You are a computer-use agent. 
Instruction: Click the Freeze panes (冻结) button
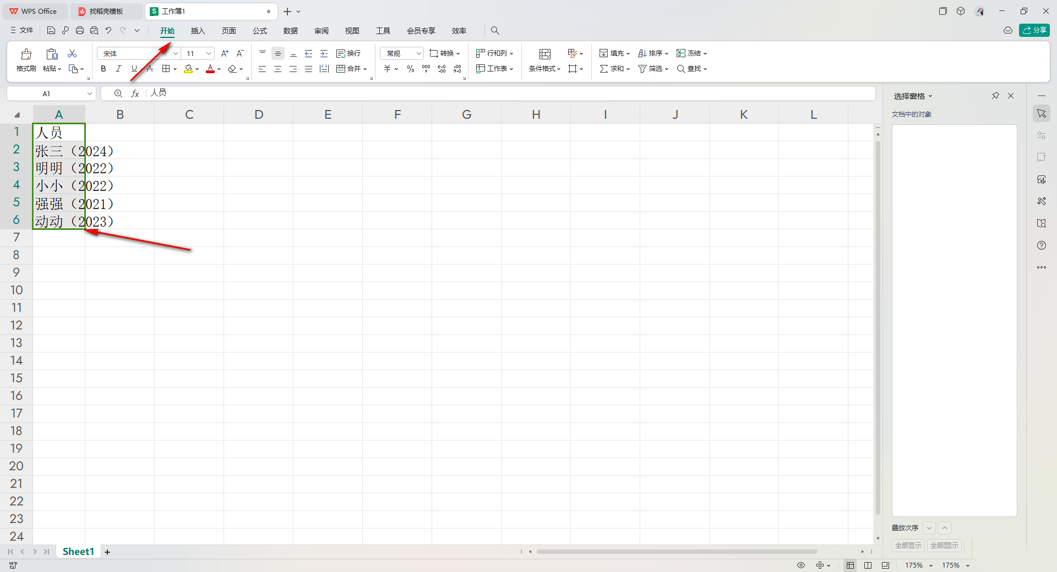pos(691,53)
